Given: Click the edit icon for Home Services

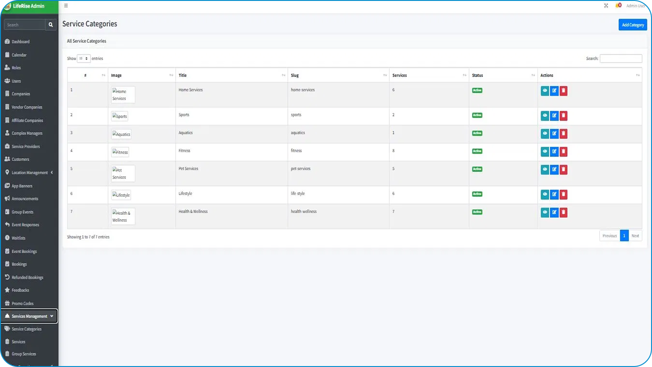Looking at the screenshot, I should click(554, 91).
